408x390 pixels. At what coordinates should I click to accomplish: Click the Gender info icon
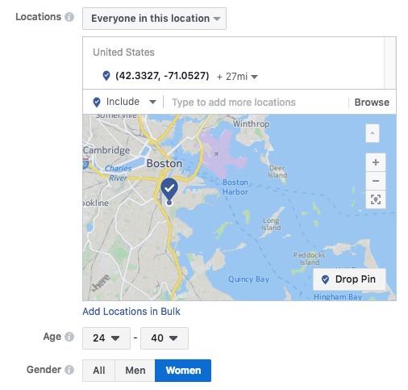pos(69,370)
